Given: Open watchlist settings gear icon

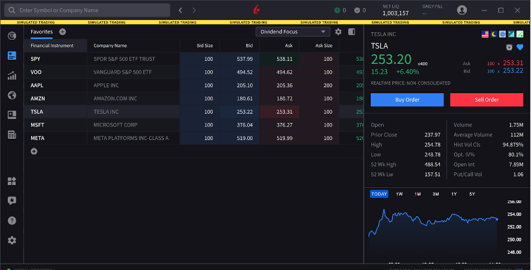Looking at the screenshot, I should click(x=338, y=32).
